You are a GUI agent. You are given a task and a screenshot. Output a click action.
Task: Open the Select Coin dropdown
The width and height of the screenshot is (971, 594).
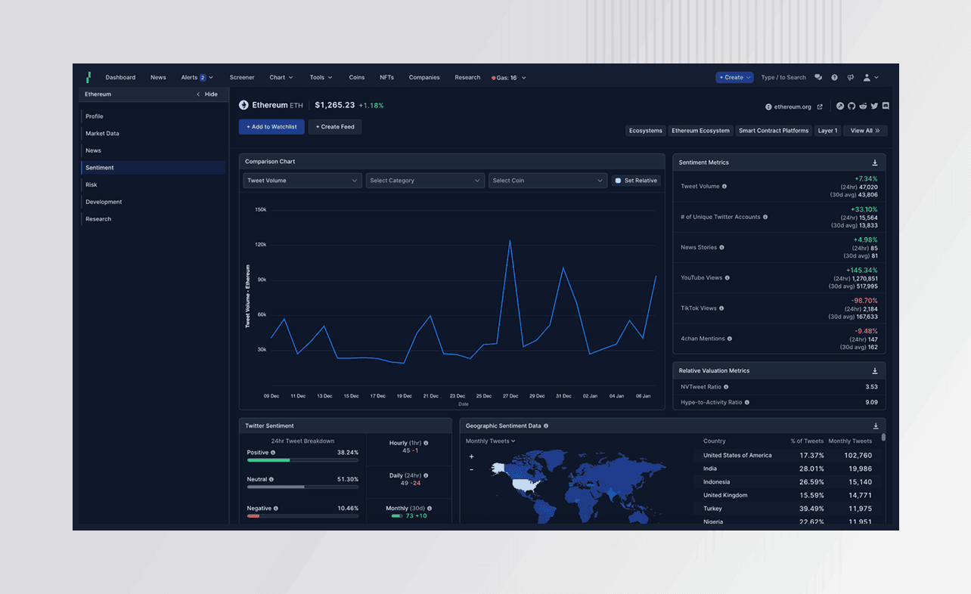pyautogui.click(x=548, y=181)
